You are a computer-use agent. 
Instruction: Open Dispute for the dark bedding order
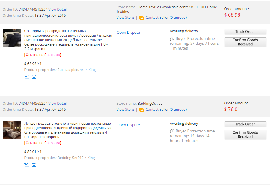pos(128,32)
